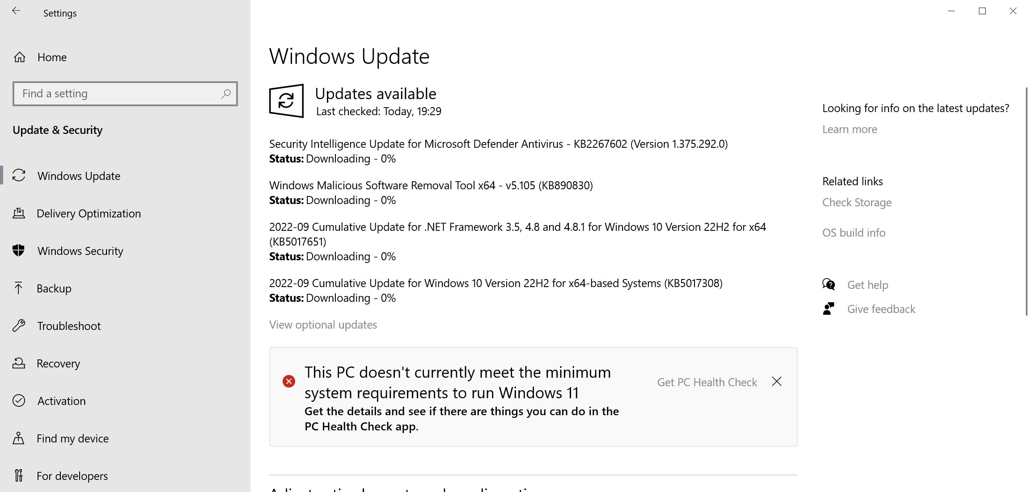Open Activation settings page
The height and width of the screenshot is (492, 1029).
point(60,400)
